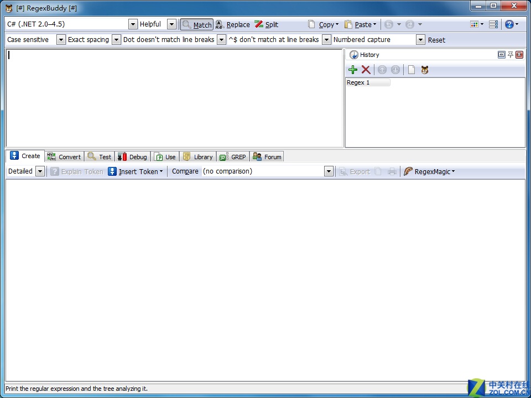Open the Copy menu button
This screenshot has height=398, width=531.
[324, 24]
